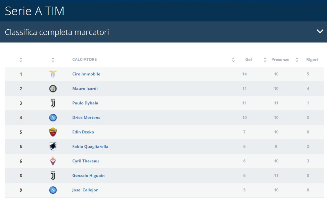Screen dimensions: 327x198
Task: Click the Sampdoria logo next to Fabio Quagliarella
Action: (53, 147)
